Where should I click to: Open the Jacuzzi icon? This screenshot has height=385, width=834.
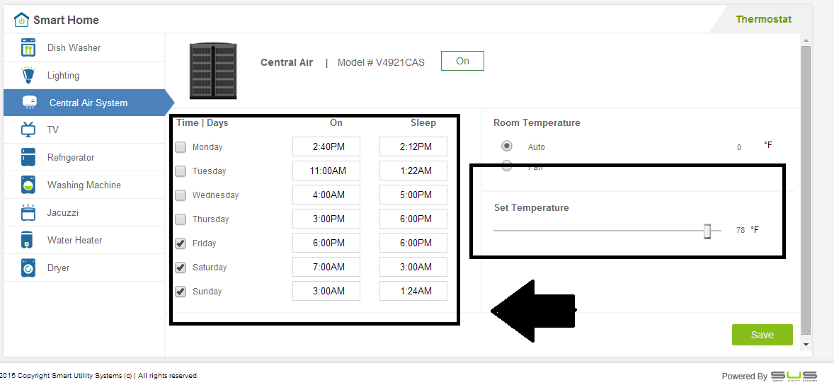coord(28,212)
